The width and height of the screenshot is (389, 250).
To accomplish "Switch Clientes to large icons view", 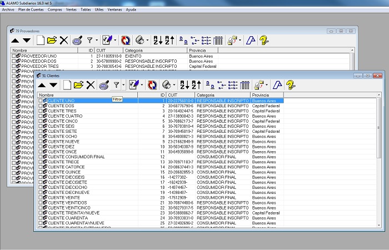I will point(211,85).
